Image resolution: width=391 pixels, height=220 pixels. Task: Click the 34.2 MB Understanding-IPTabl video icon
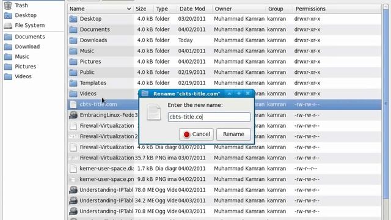pyautogui.click(x=73, y=201)
